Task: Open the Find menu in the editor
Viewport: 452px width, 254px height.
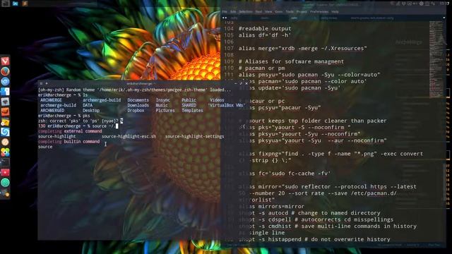Action: click(258, 12)
